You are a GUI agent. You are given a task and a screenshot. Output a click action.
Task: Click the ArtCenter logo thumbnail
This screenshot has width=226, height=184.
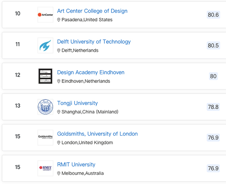tap(45, 15)
